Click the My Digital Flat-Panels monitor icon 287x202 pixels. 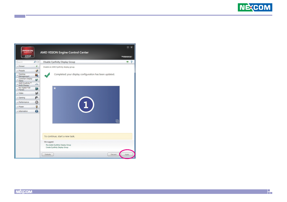[37, 89]
